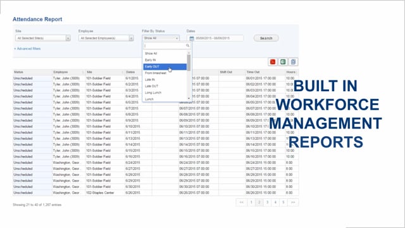The height and width of the screenshot is (228, 405).
Task: Sort by Status column header
Action: click(32, 72)
